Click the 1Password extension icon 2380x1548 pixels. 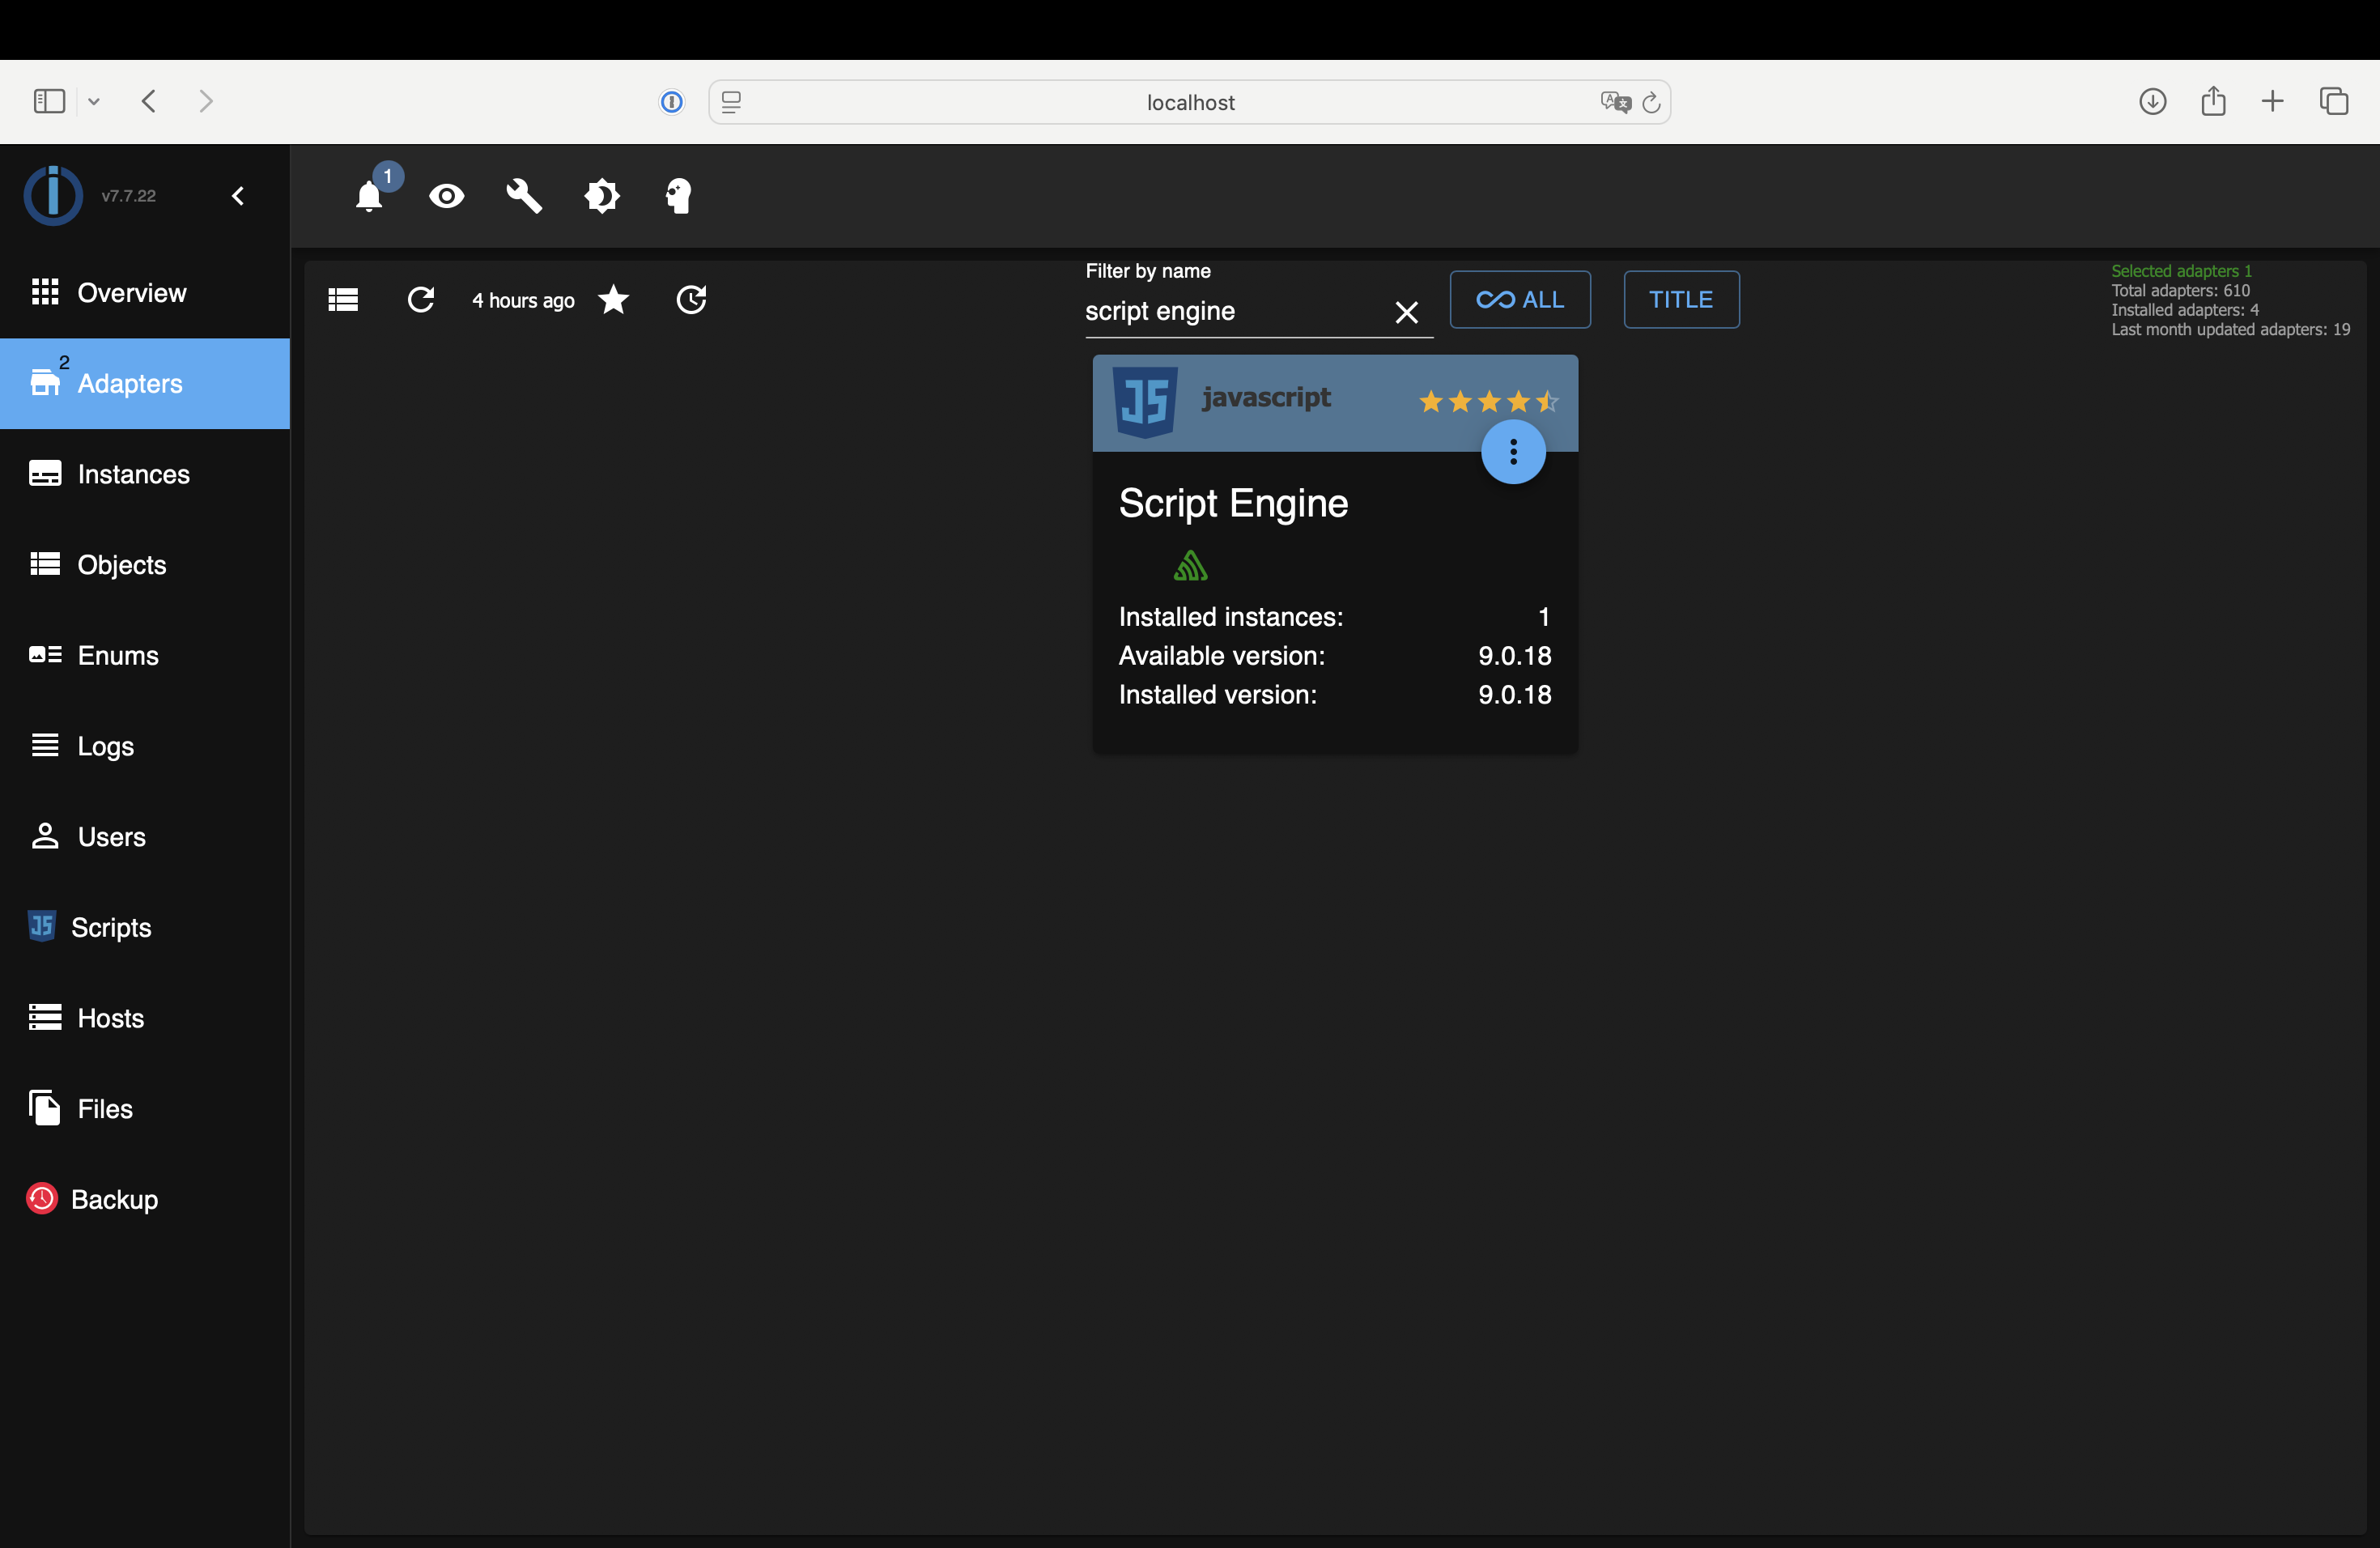pos(672,102)
